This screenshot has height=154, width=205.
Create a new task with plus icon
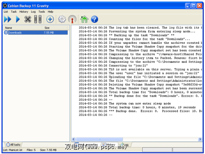50,19
